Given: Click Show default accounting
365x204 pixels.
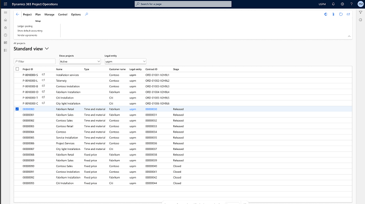Looking at the screenshot, I should pos(30,31).
